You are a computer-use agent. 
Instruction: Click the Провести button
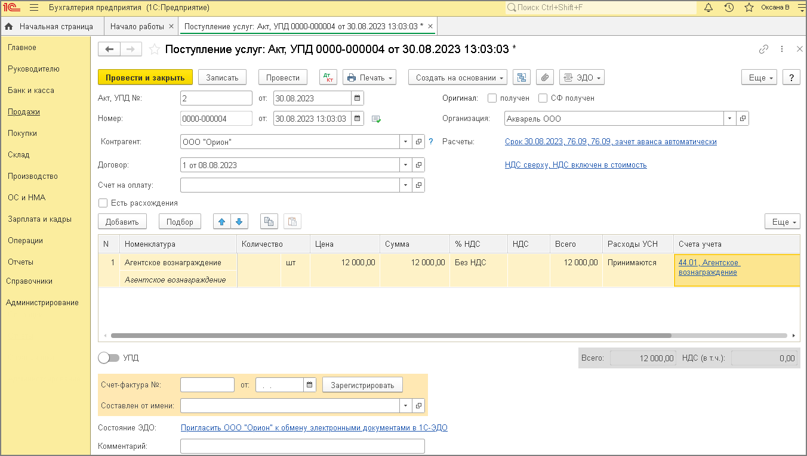[283, 77]
